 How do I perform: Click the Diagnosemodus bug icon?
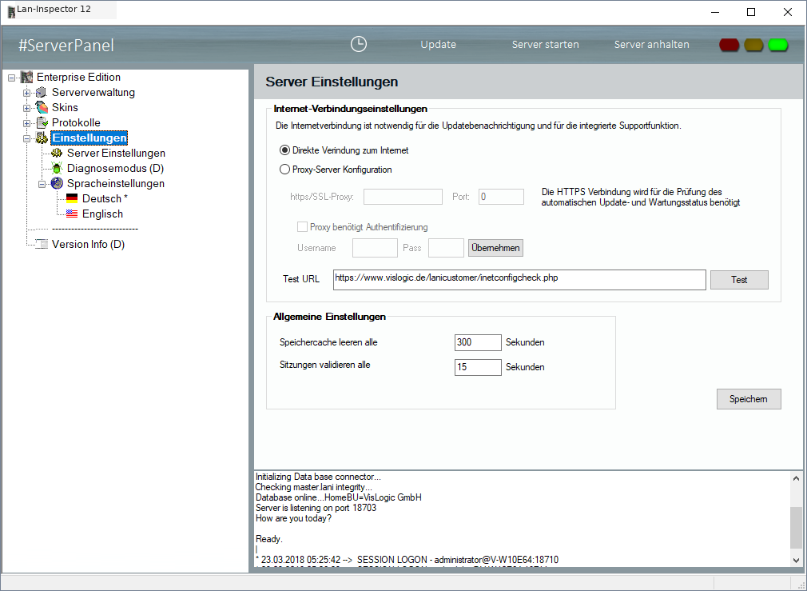(57, 168)
